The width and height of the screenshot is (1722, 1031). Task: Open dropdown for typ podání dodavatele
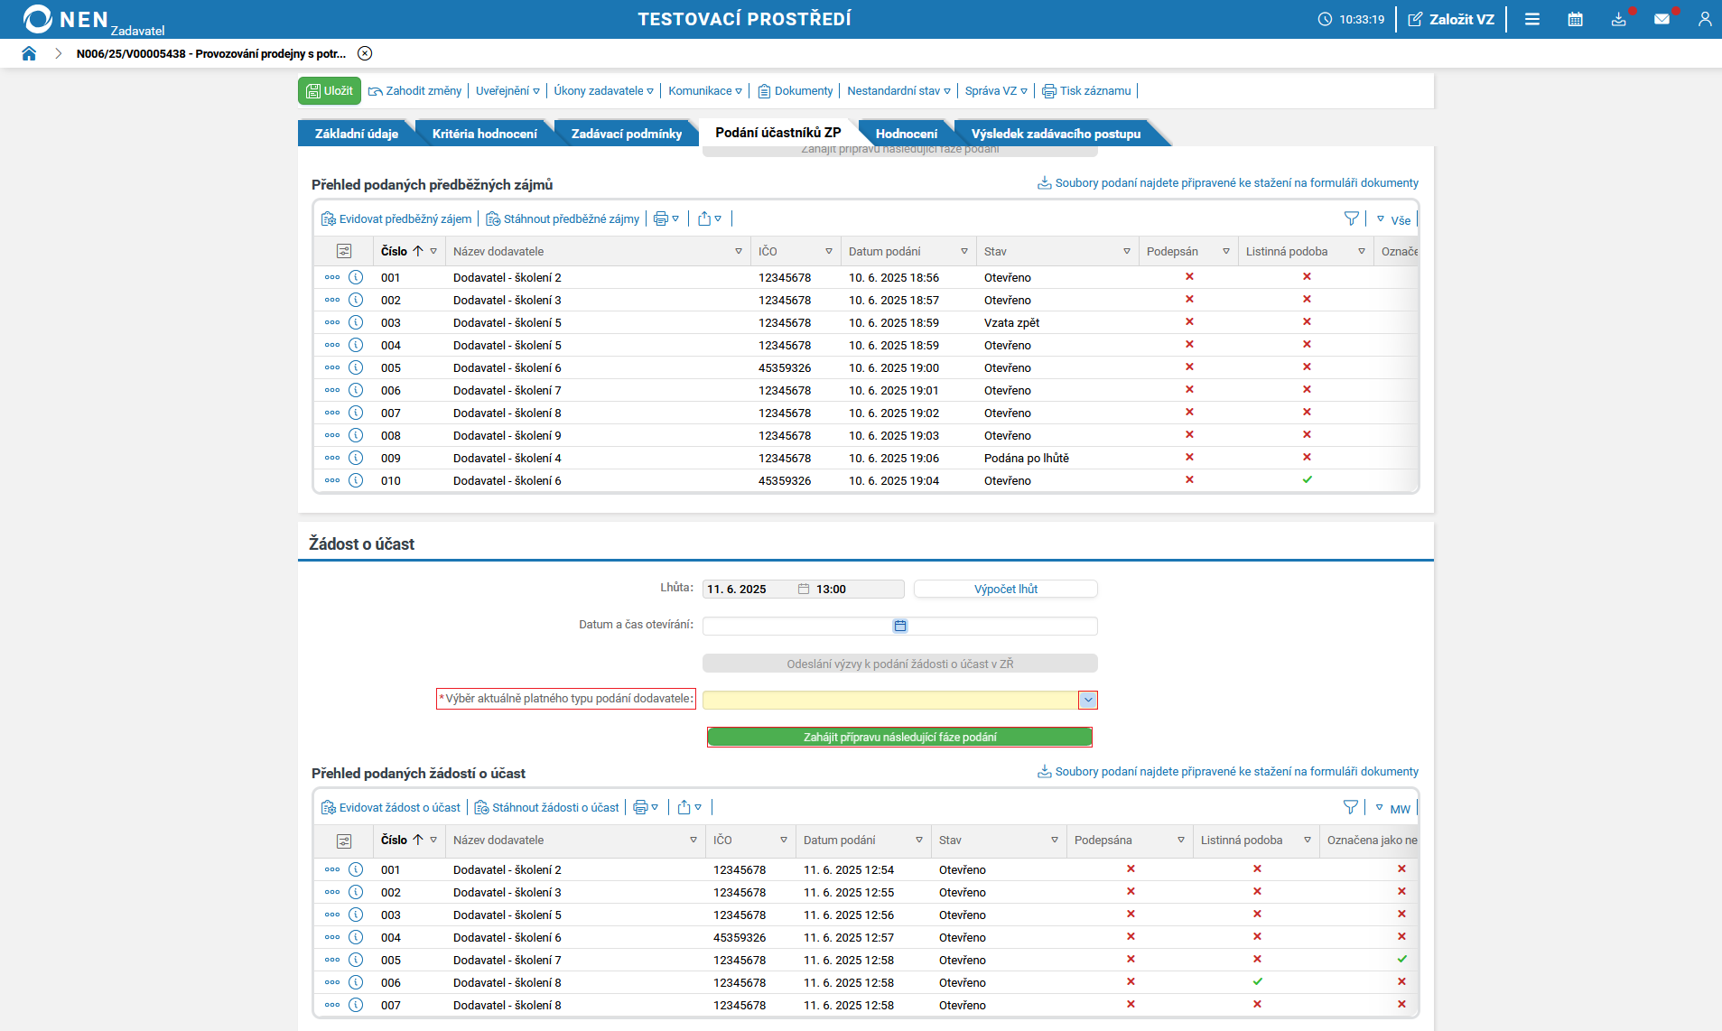(1088, 700)
